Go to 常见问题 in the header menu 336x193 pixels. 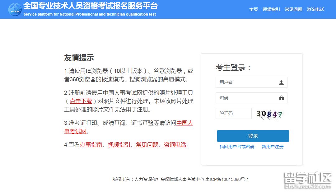[293, 9]
